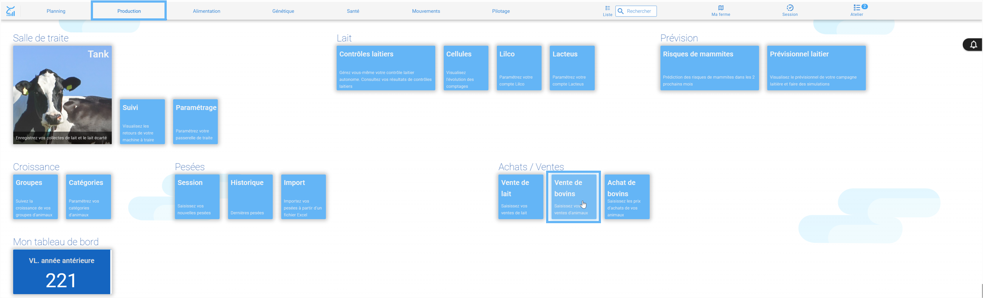This screenshot has width=983, height=298.
Task: Open the Lacteus account tile
Action: click(572, 68)
